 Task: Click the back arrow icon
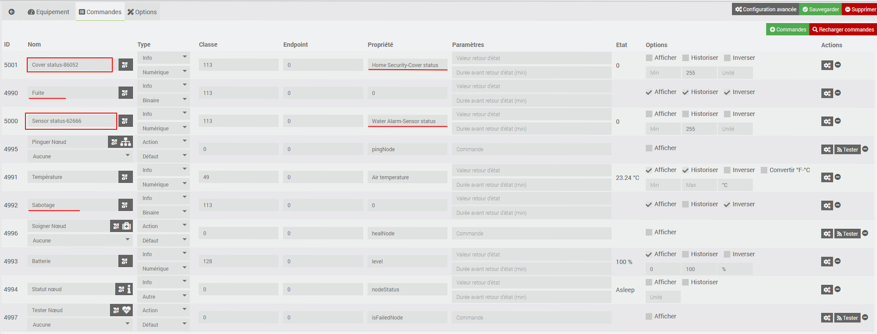coord(12,12)
